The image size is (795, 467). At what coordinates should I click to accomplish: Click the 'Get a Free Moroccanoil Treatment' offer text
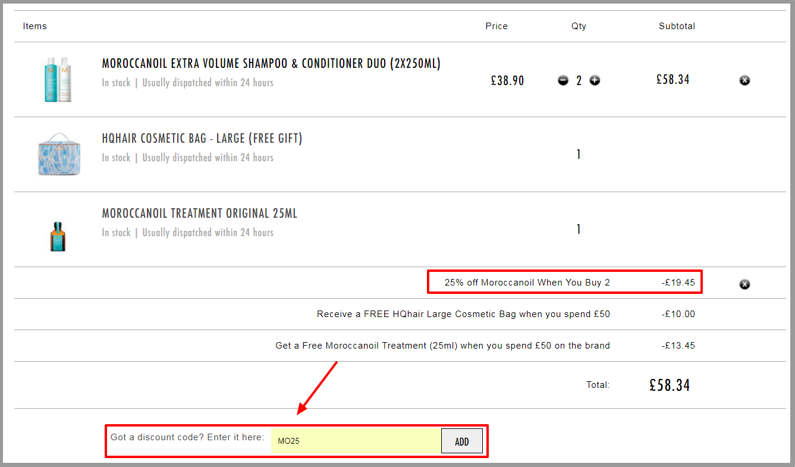point(442,346)
